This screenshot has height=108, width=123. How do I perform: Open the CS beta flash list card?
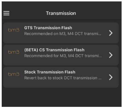(61, 55)
